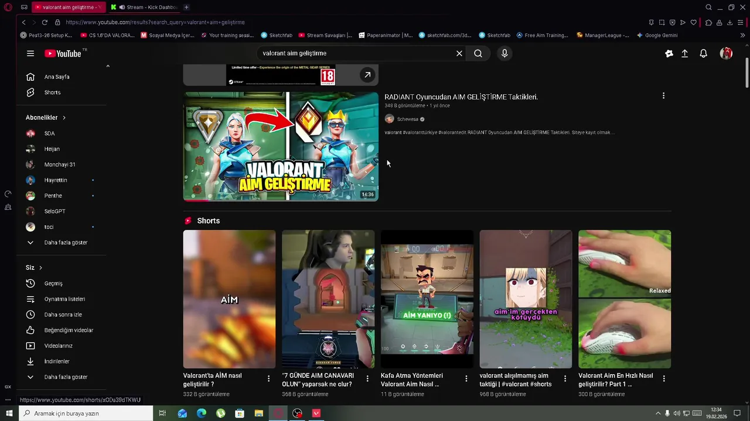
Task: Click the sparkle icon beside upload
Action: click(x=669, y=53)
